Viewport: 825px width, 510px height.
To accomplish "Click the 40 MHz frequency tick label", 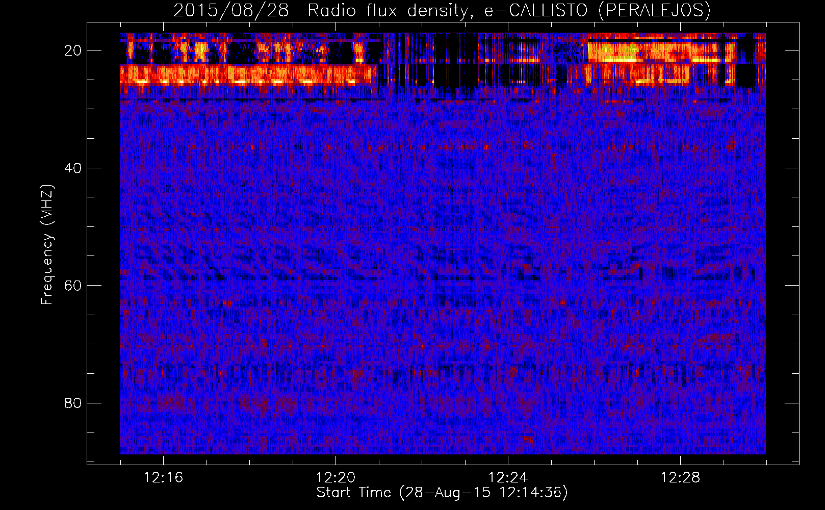I will (x=73, y=168).
